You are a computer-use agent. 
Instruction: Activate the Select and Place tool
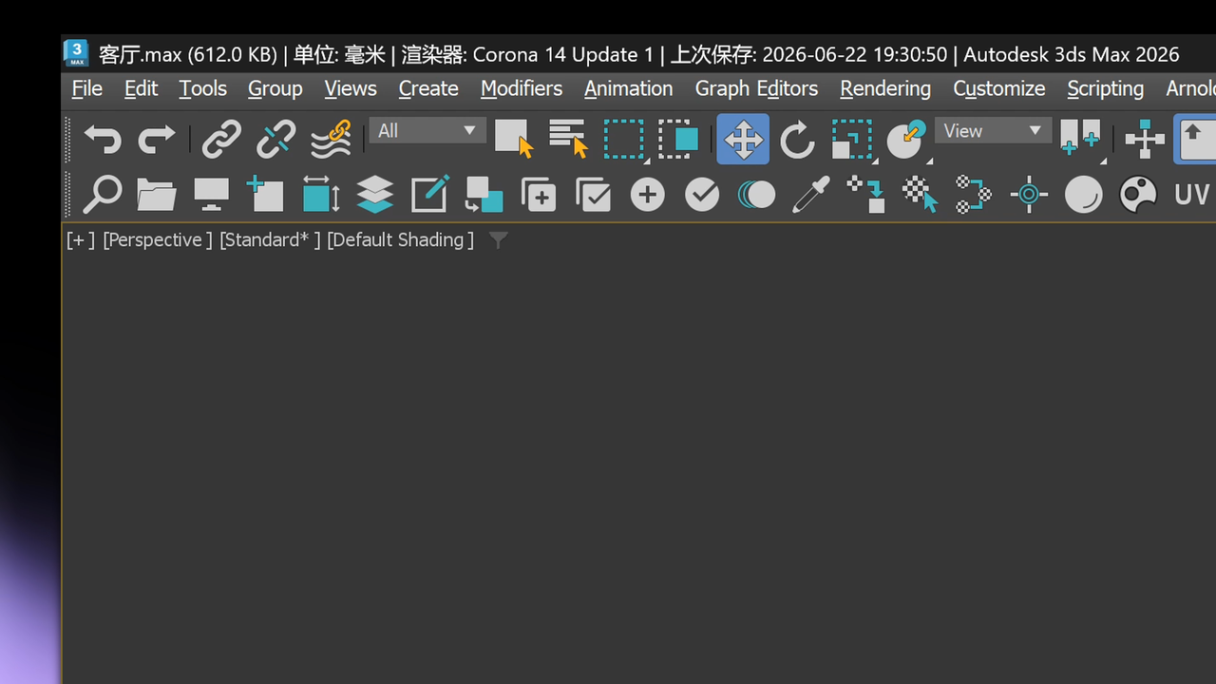point(906,139)
